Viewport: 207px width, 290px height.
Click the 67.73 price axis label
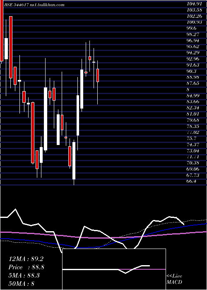[x=193, y=175]
